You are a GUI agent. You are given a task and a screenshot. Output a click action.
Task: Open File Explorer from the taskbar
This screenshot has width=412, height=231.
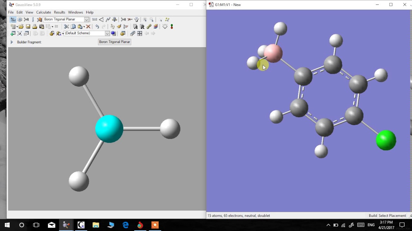pos(96,225)
